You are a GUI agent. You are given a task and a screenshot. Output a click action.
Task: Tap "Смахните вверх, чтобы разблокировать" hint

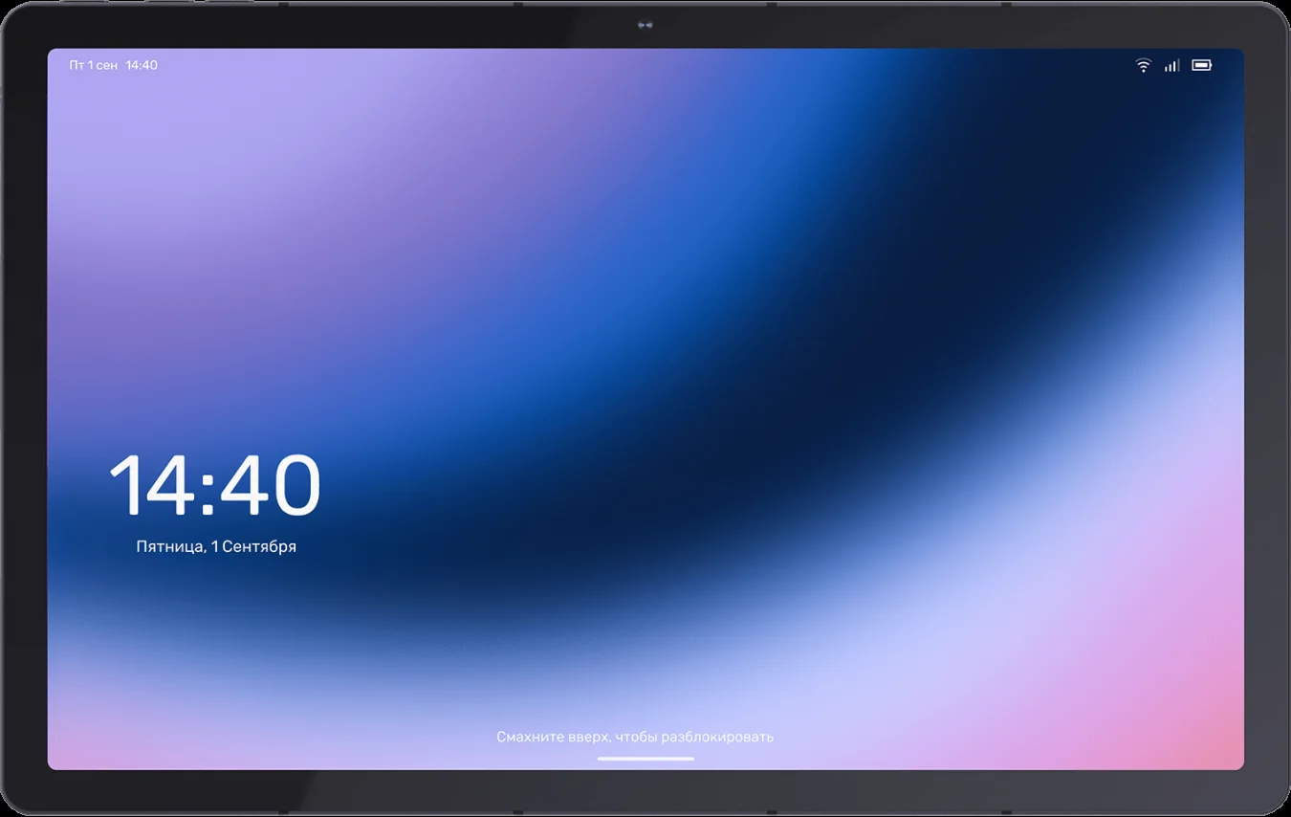pos(635,737)
